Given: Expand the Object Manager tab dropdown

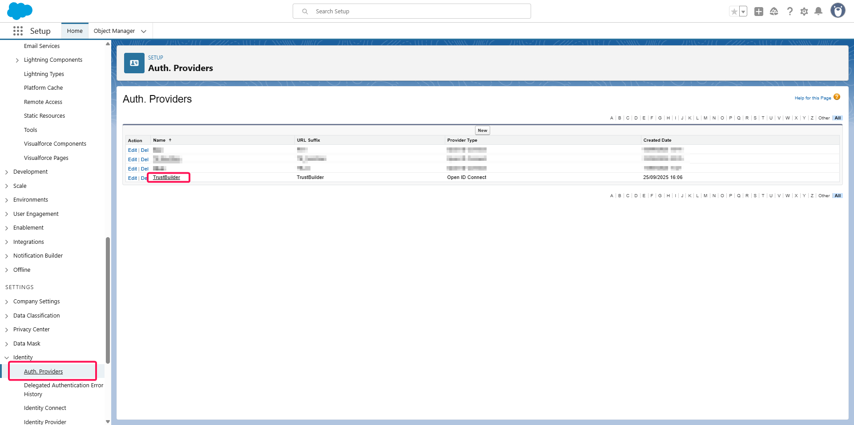Looking at the screenshot, I should pyautogui.click(x=144, y=31).
